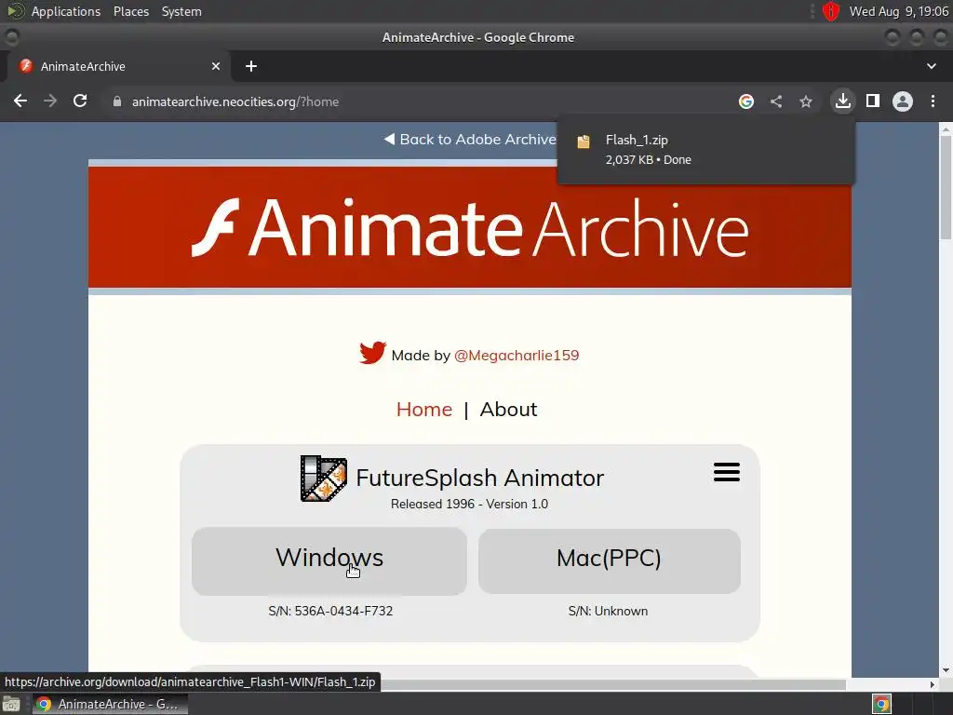
Task: Expand the tab search chevron
Action: [931, 66]
